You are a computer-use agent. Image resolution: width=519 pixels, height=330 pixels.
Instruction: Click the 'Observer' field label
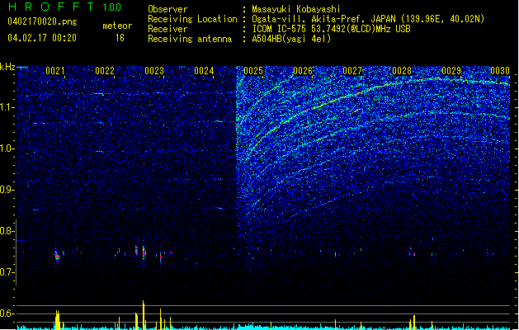(x=167, y=9)
